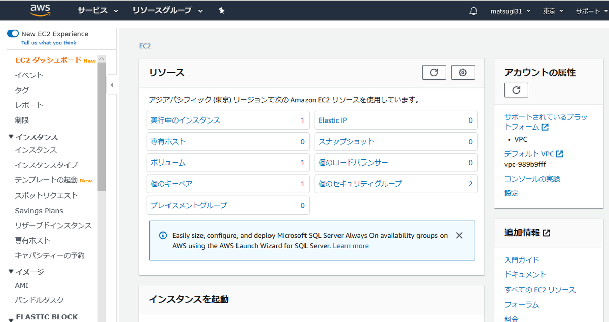This screenshot has width=609, height=322.
Task: Click the EC2 breadcrumb text
Action: click(145, 46)
